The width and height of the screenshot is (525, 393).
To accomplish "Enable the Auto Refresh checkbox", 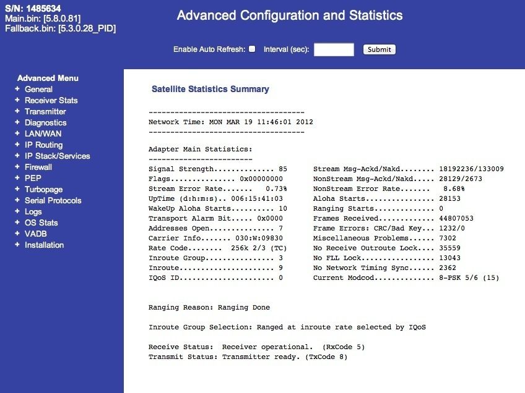I will pos(252,49).
